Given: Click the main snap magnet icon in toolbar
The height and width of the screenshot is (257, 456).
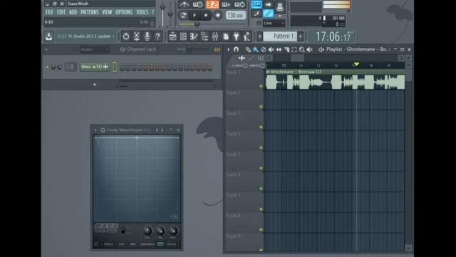Looking at the screenshot, I should [x=259, y=24].
